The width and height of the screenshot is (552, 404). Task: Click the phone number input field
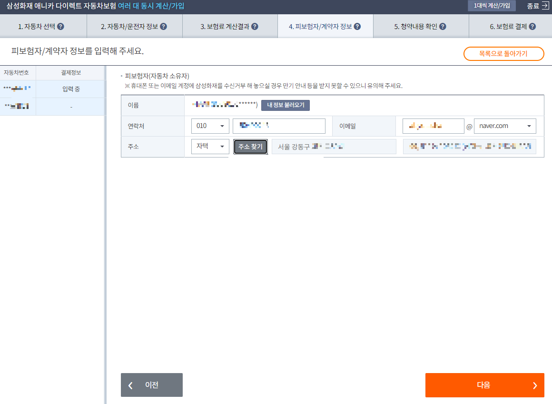pos(279,126)
